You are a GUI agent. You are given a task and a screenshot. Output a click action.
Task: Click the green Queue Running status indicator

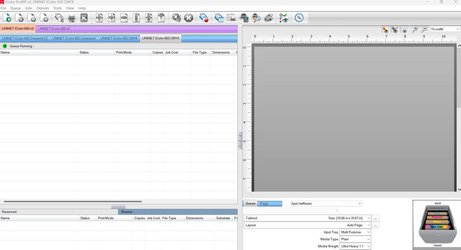[x=4, y=46]
